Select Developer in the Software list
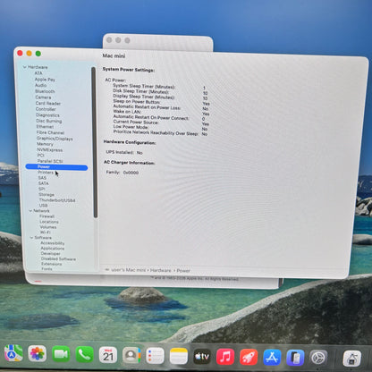The width and height of the screenshot is (372, 372). (50, 254)
